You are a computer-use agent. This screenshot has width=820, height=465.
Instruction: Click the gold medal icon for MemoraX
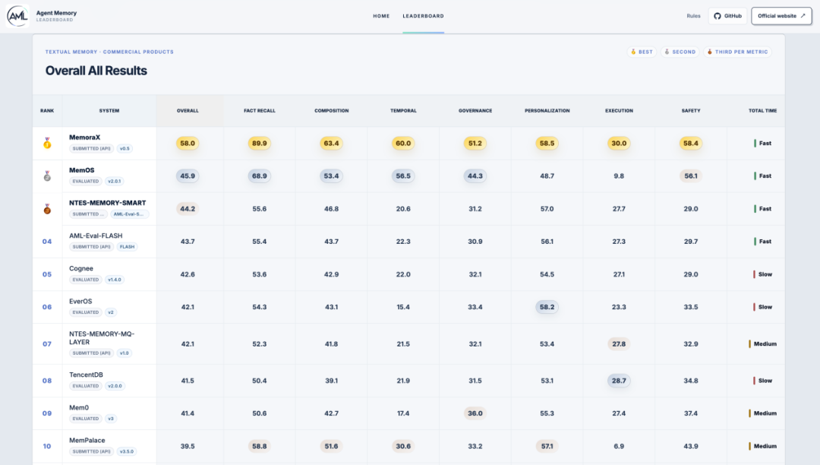(x=47, y=143)
